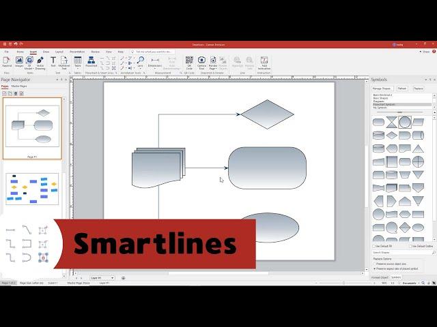Insert a QR Code from ribbon
Screen dimensions: 437x327
[189, 63]
